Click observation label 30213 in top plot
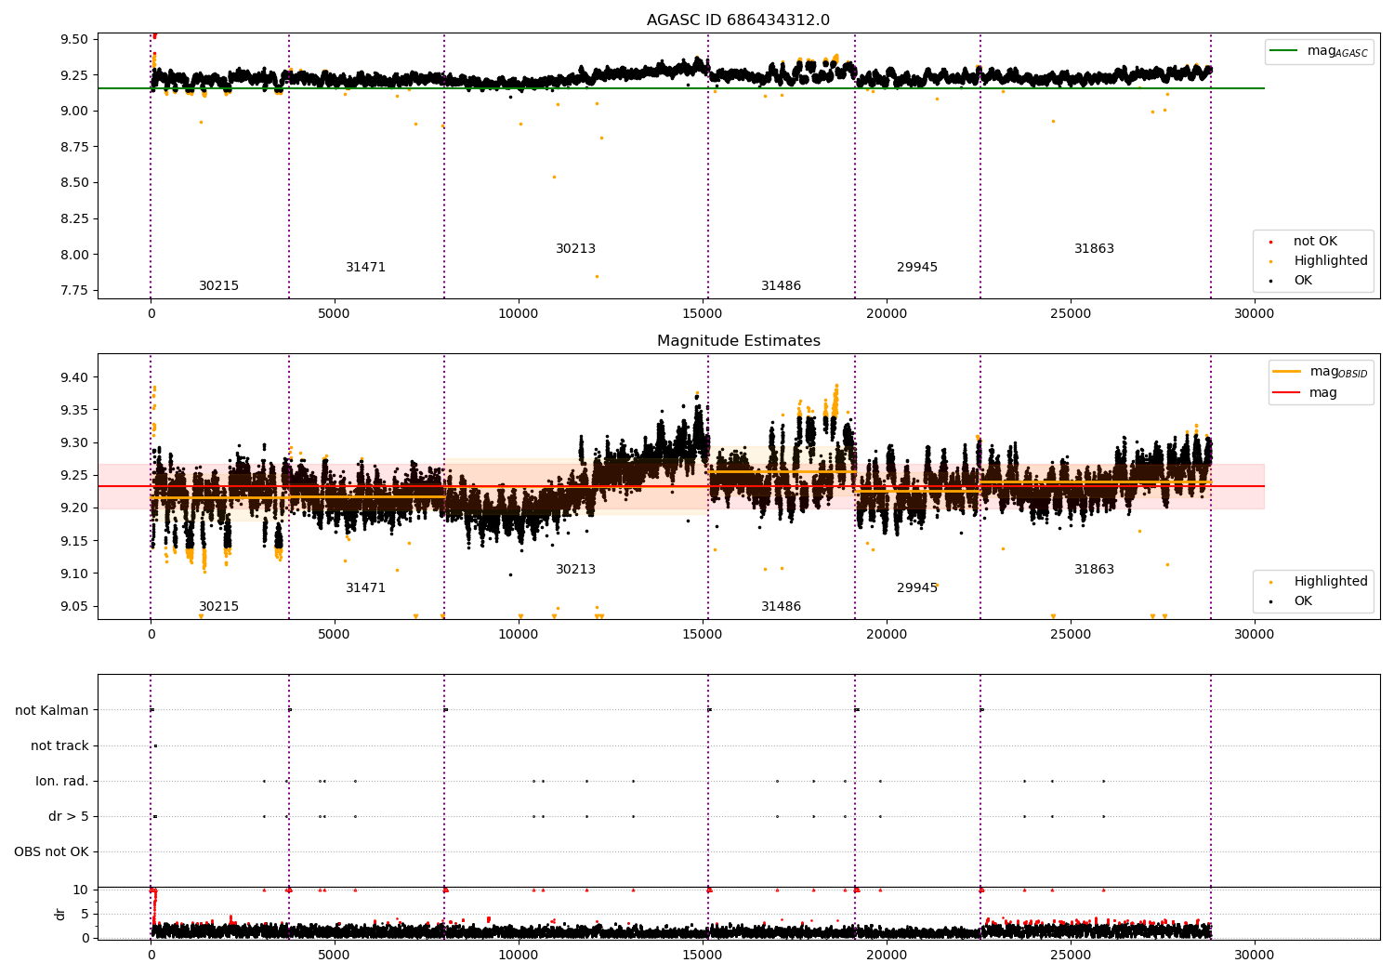This screenshot has width=1394, height=976. 575,249
